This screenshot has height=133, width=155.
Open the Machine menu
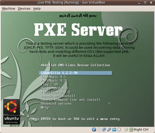pos(9,9)
